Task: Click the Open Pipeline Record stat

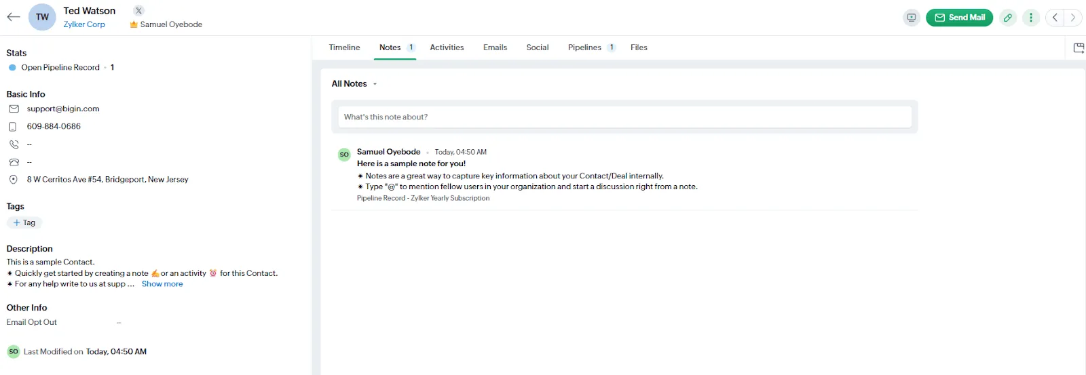Action: pyautogui.click(x=60, y=68)
